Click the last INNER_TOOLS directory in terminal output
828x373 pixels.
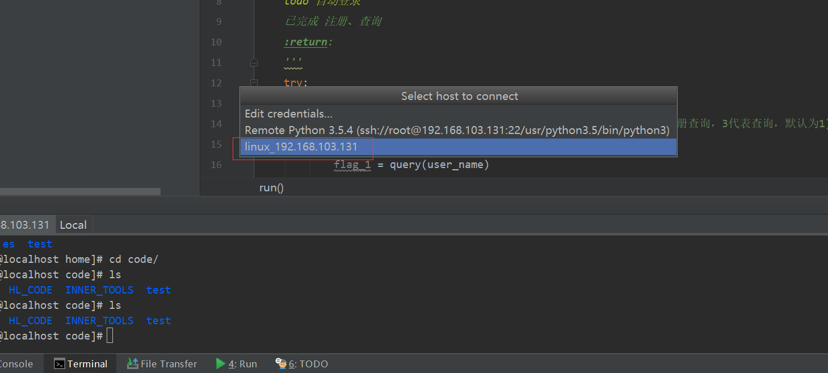[99, 321]
